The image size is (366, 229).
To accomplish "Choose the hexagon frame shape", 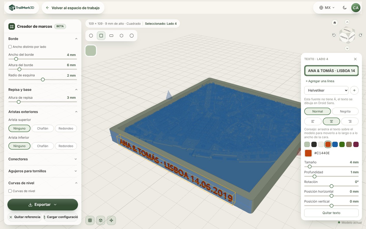I will point(121,36).
